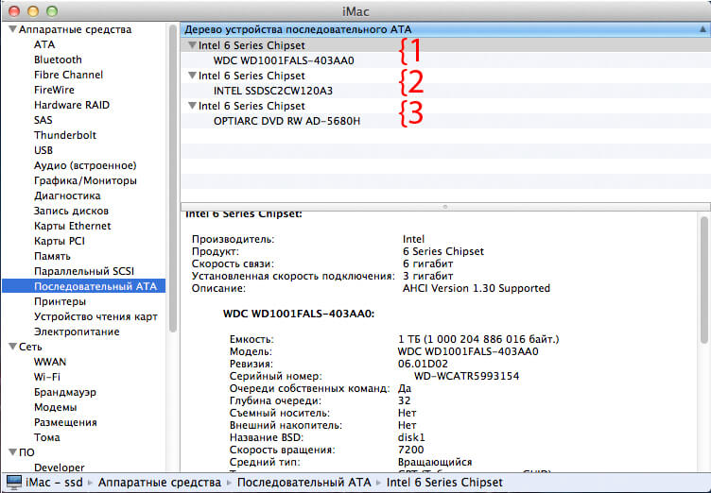Click AHCI Version 1.30 Supported text
The image size is (711, 493).
pyautogui.click(x=477, y=288)
